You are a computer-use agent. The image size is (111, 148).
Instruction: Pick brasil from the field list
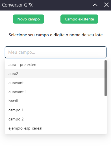(x=55, y=101)
